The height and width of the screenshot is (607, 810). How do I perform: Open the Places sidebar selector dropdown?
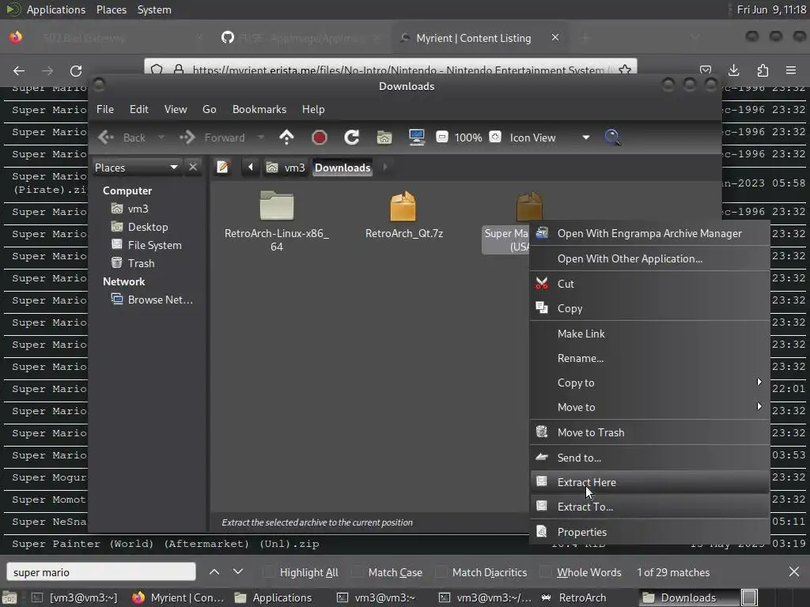click(136, 168)
